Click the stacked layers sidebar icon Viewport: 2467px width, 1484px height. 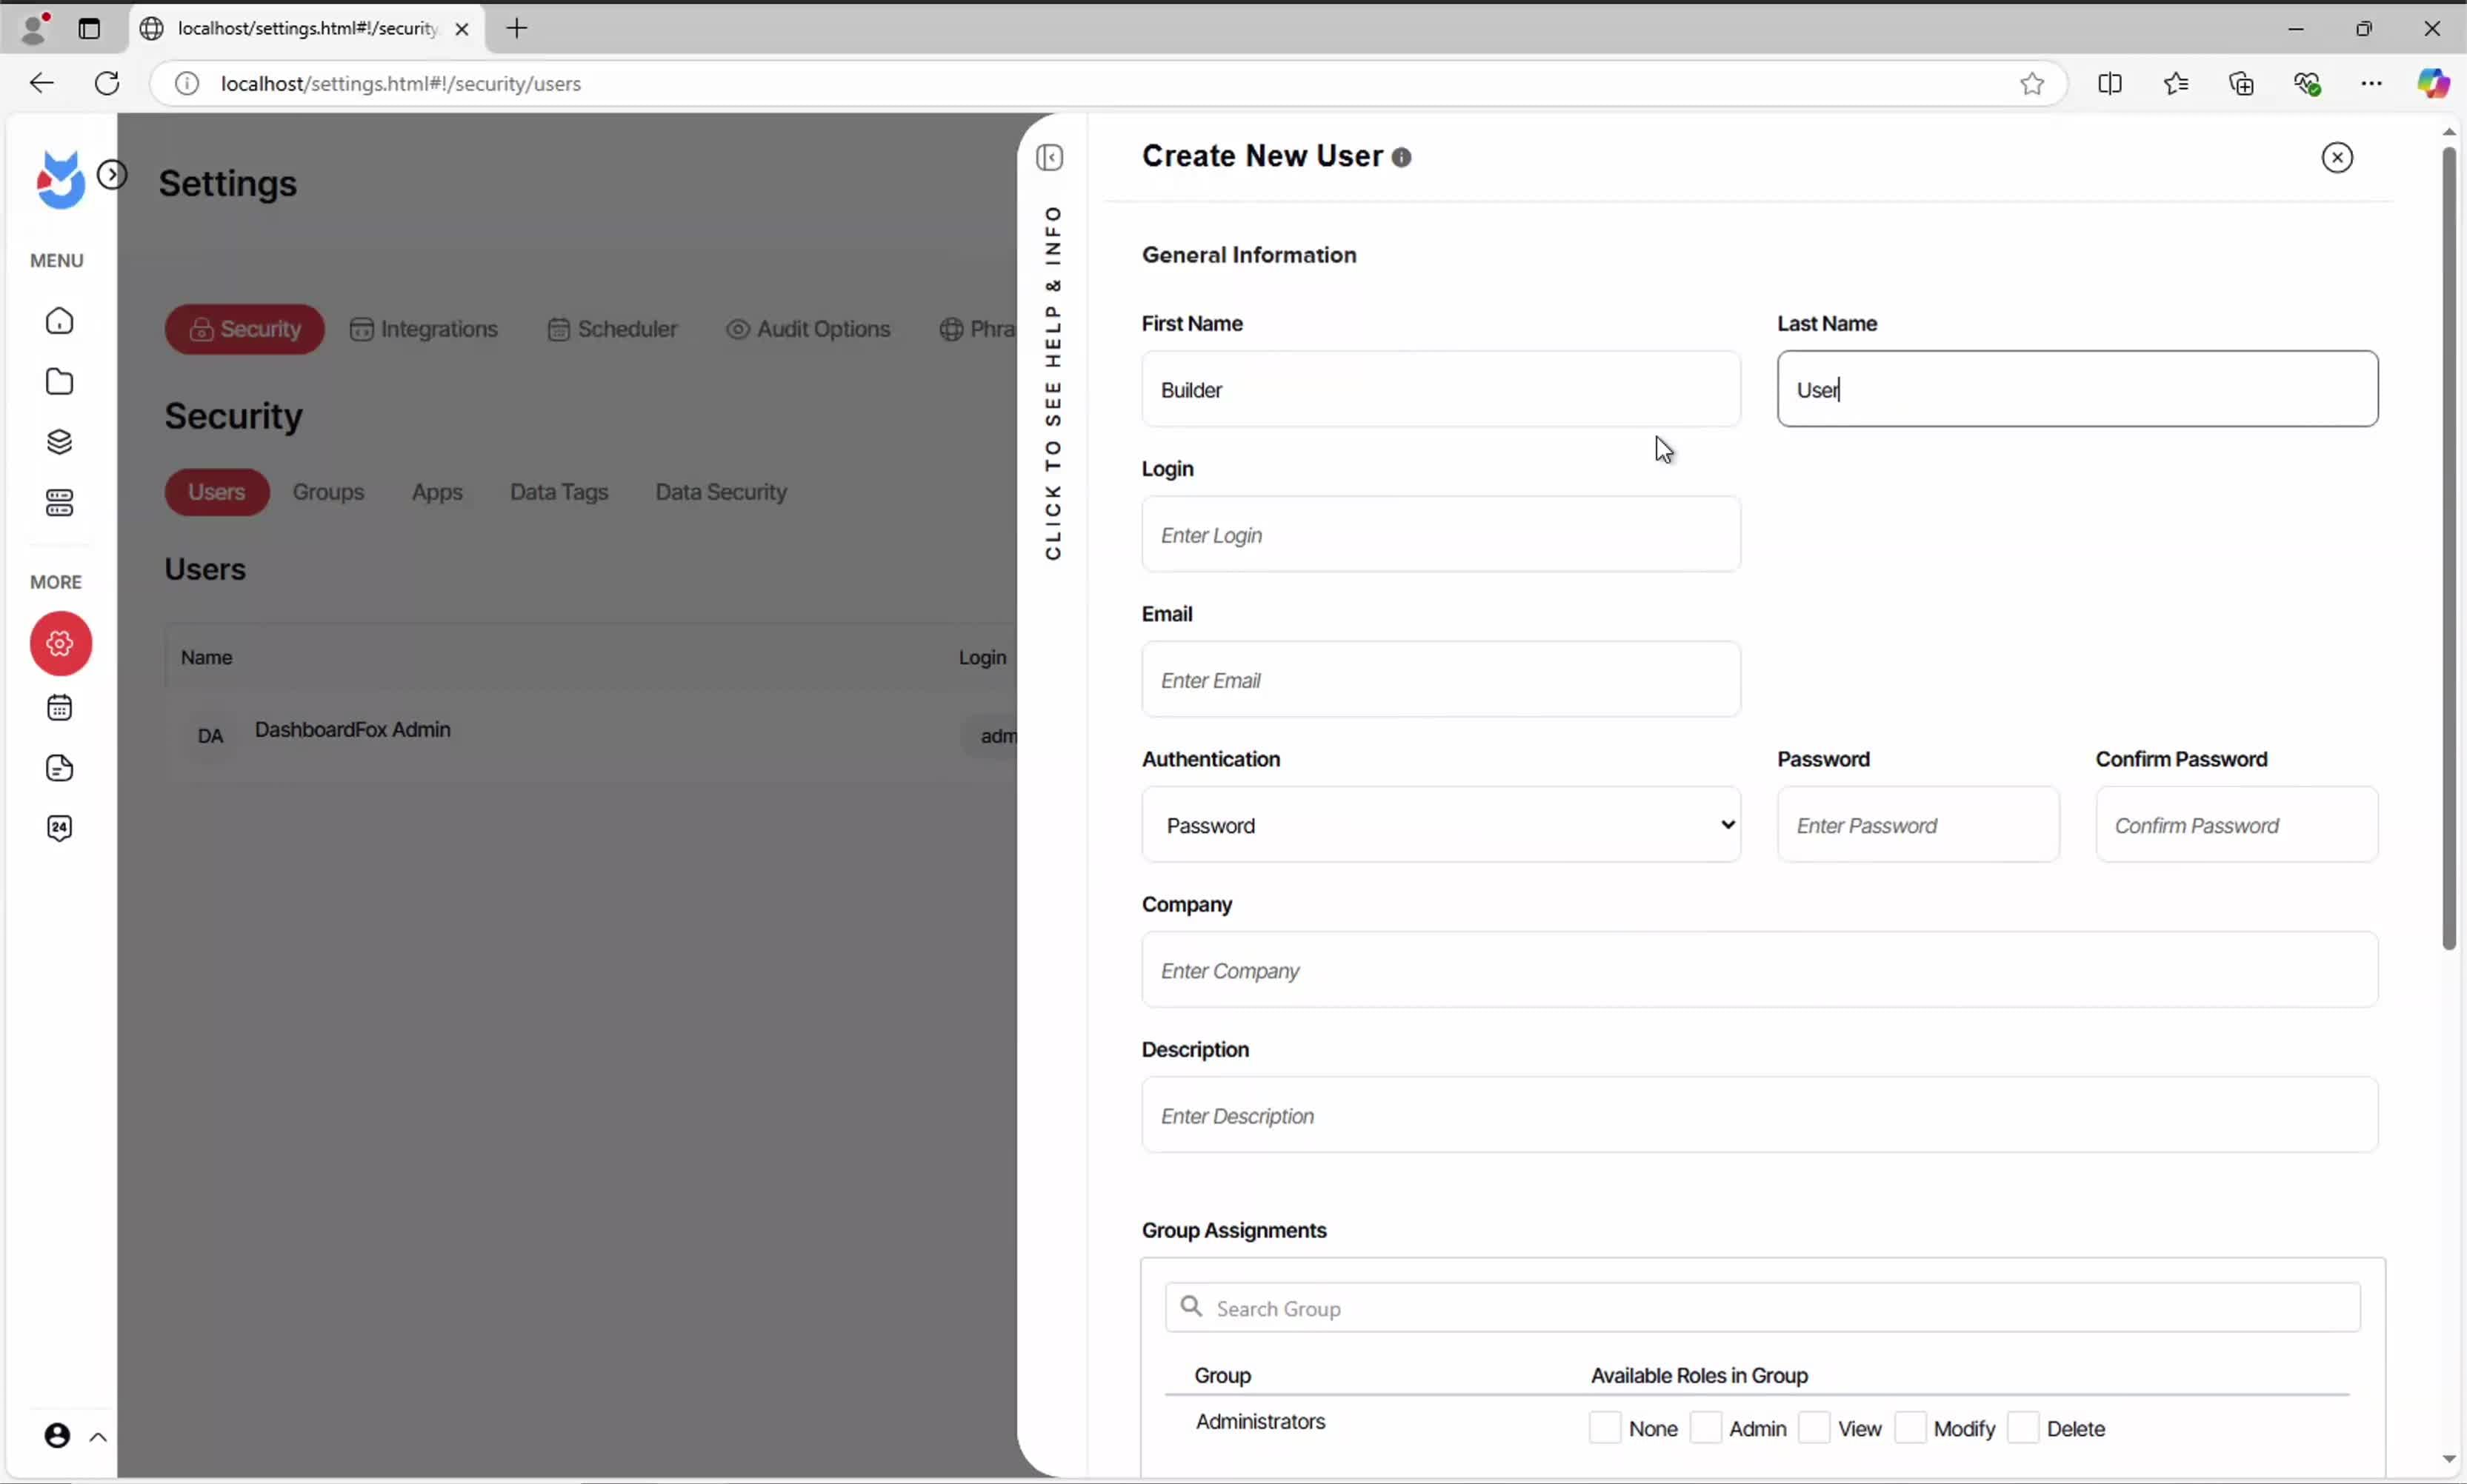pos(60,442)
